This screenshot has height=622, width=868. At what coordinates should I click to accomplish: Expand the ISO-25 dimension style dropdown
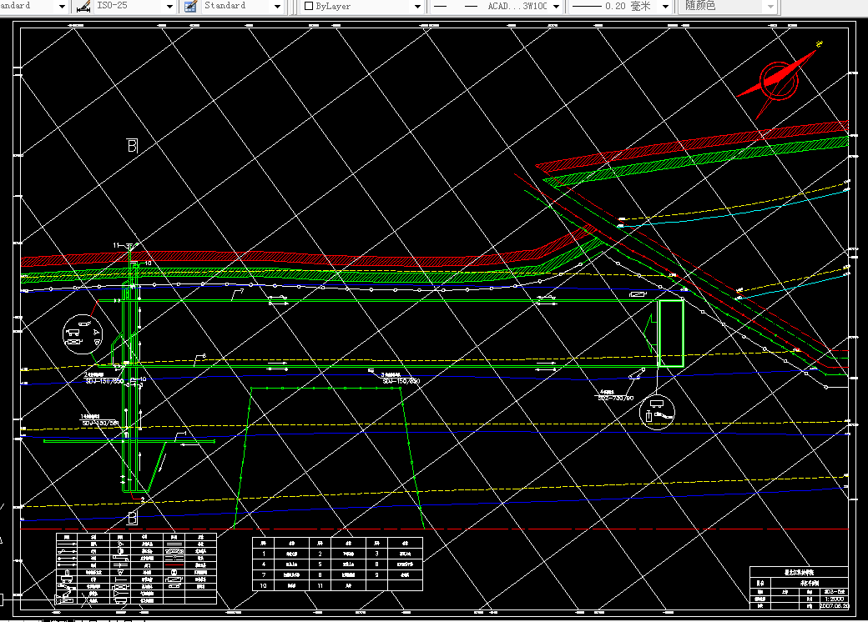tap(170, 7)
